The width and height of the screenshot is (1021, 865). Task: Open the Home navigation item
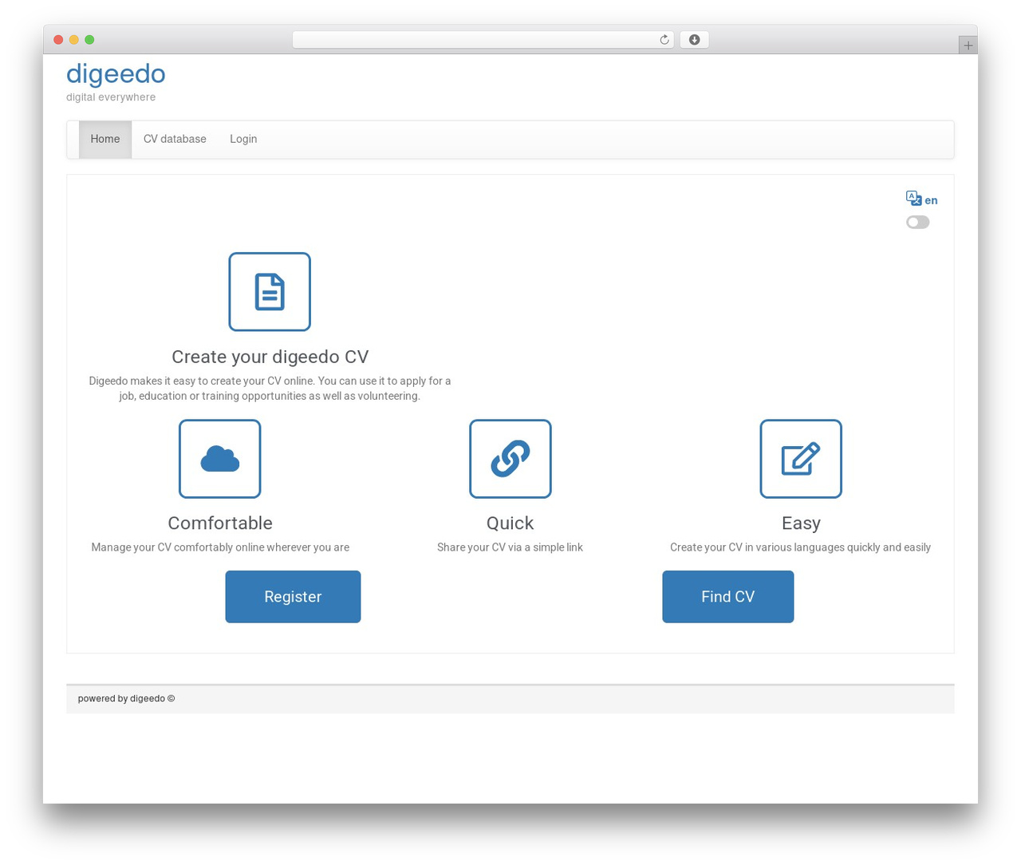pyautogui.click(x=105, y=139)
